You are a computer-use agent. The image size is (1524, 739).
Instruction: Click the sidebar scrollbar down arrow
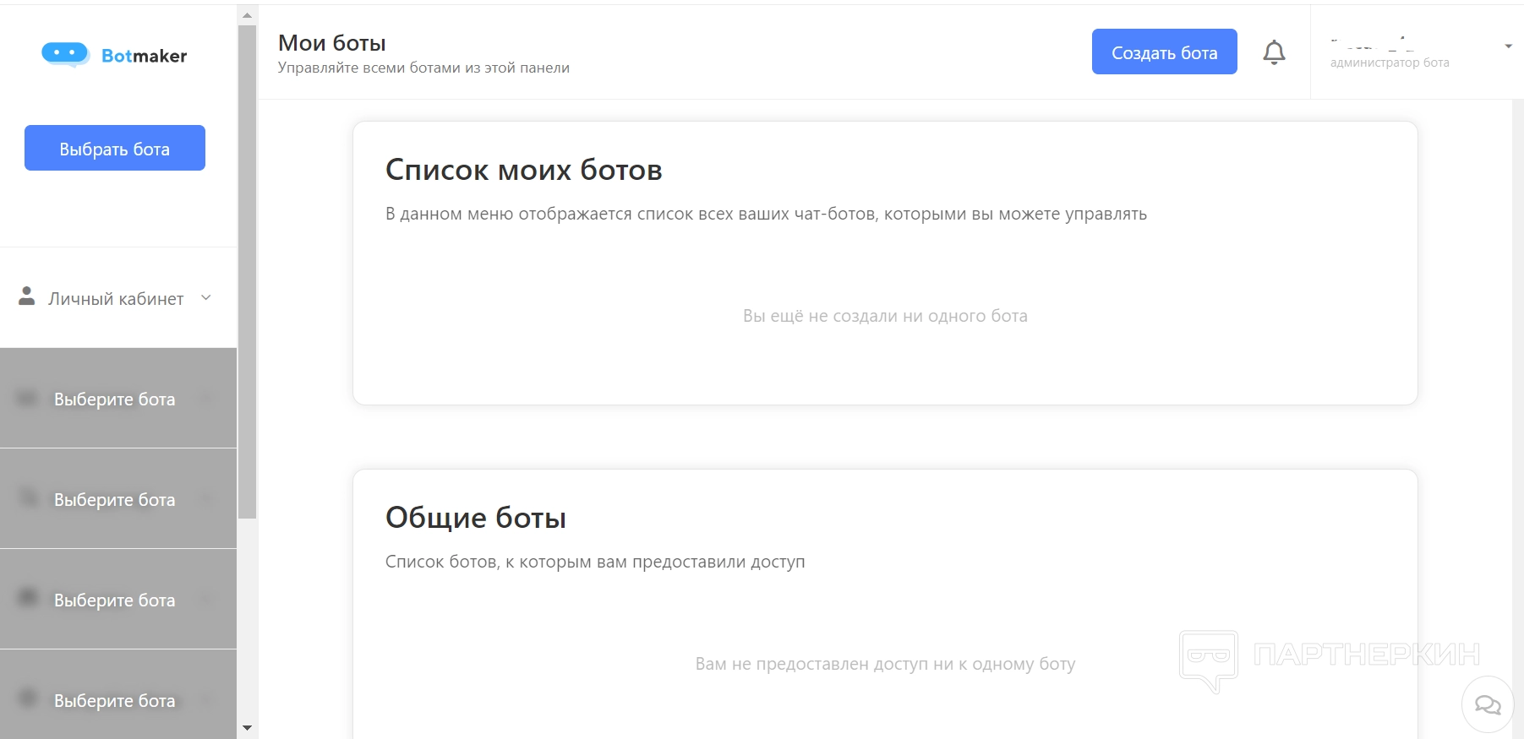click(247, 727)
